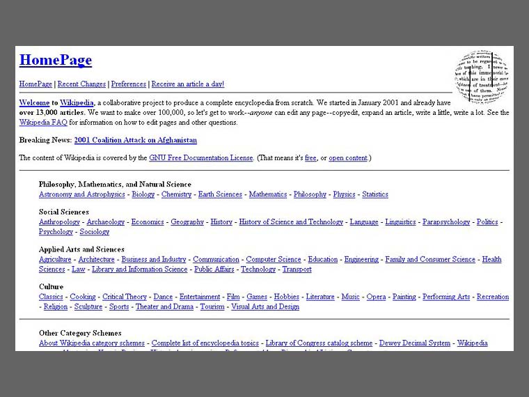The height and width of the screenshot is (397, 529).
Task: Go to Public Affairs topic
Action: tap(214, 270)
